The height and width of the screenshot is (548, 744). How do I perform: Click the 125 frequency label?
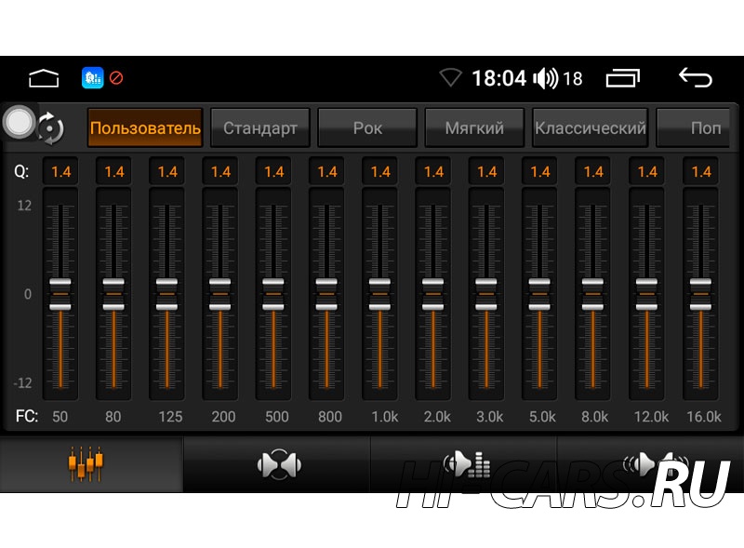point(170,417)
